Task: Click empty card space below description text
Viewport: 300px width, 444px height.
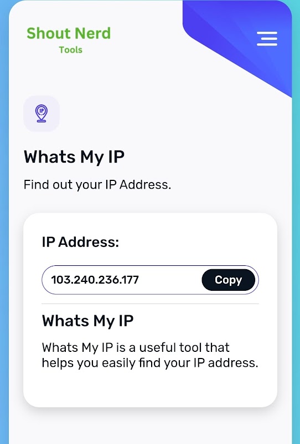Action: pos(150,388)
